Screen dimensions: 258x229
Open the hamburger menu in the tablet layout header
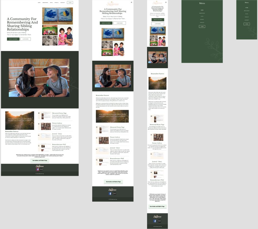pos(132,2)
